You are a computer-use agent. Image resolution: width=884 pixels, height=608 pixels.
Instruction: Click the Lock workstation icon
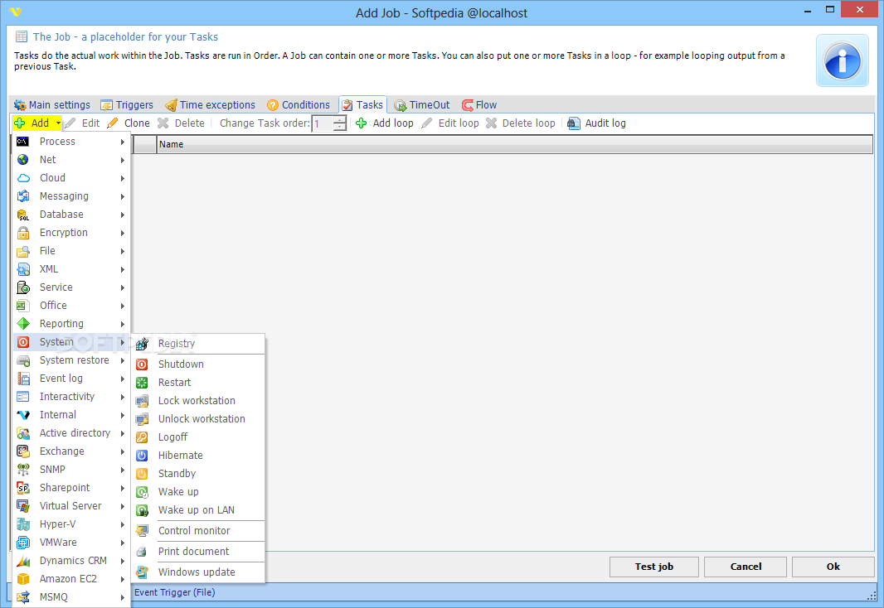pyautogui.click(x=142, y=401)
